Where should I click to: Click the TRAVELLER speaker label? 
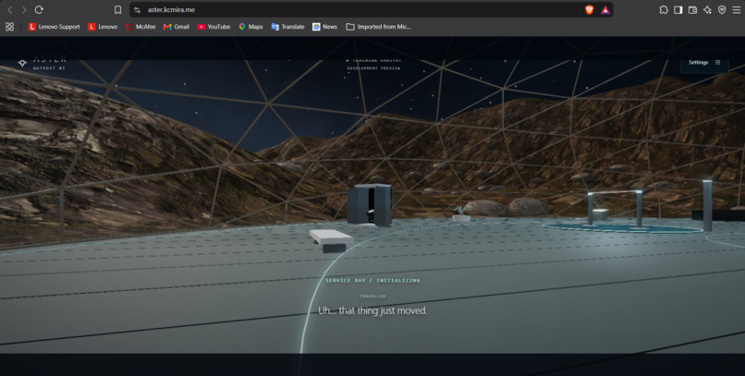pyautogui.click(x=373, y=297)
